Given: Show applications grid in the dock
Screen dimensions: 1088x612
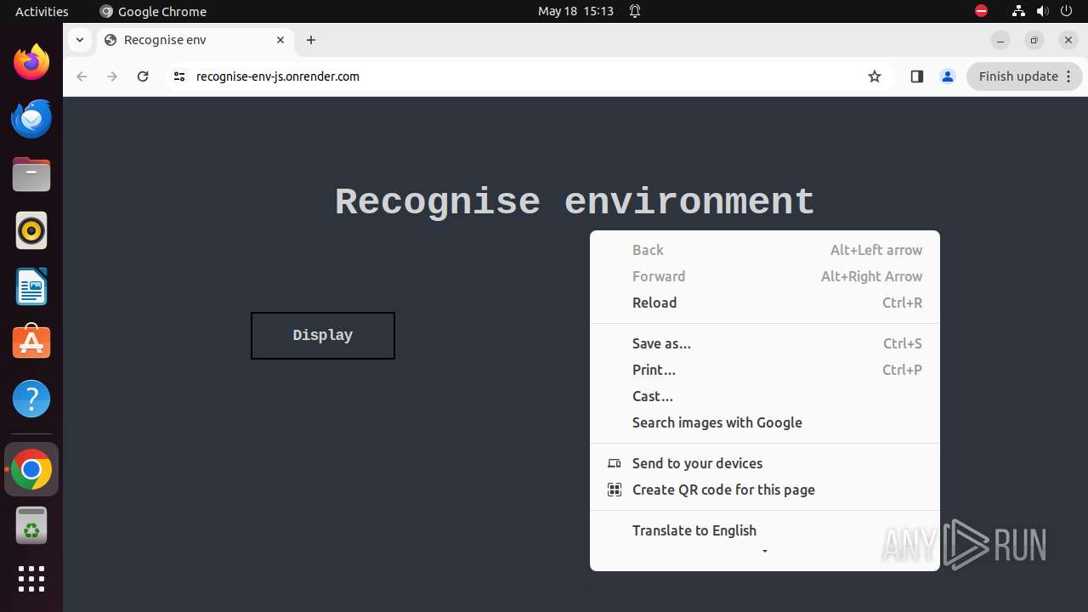Looking at the screenshot, I should pos(31,579).
